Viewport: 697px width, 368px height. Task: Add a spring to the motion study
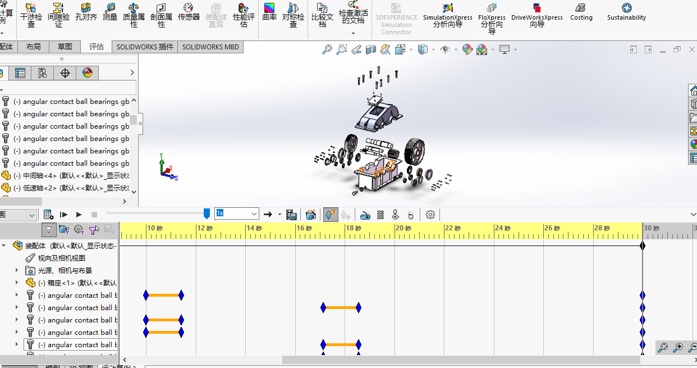(x=380, y=215)
